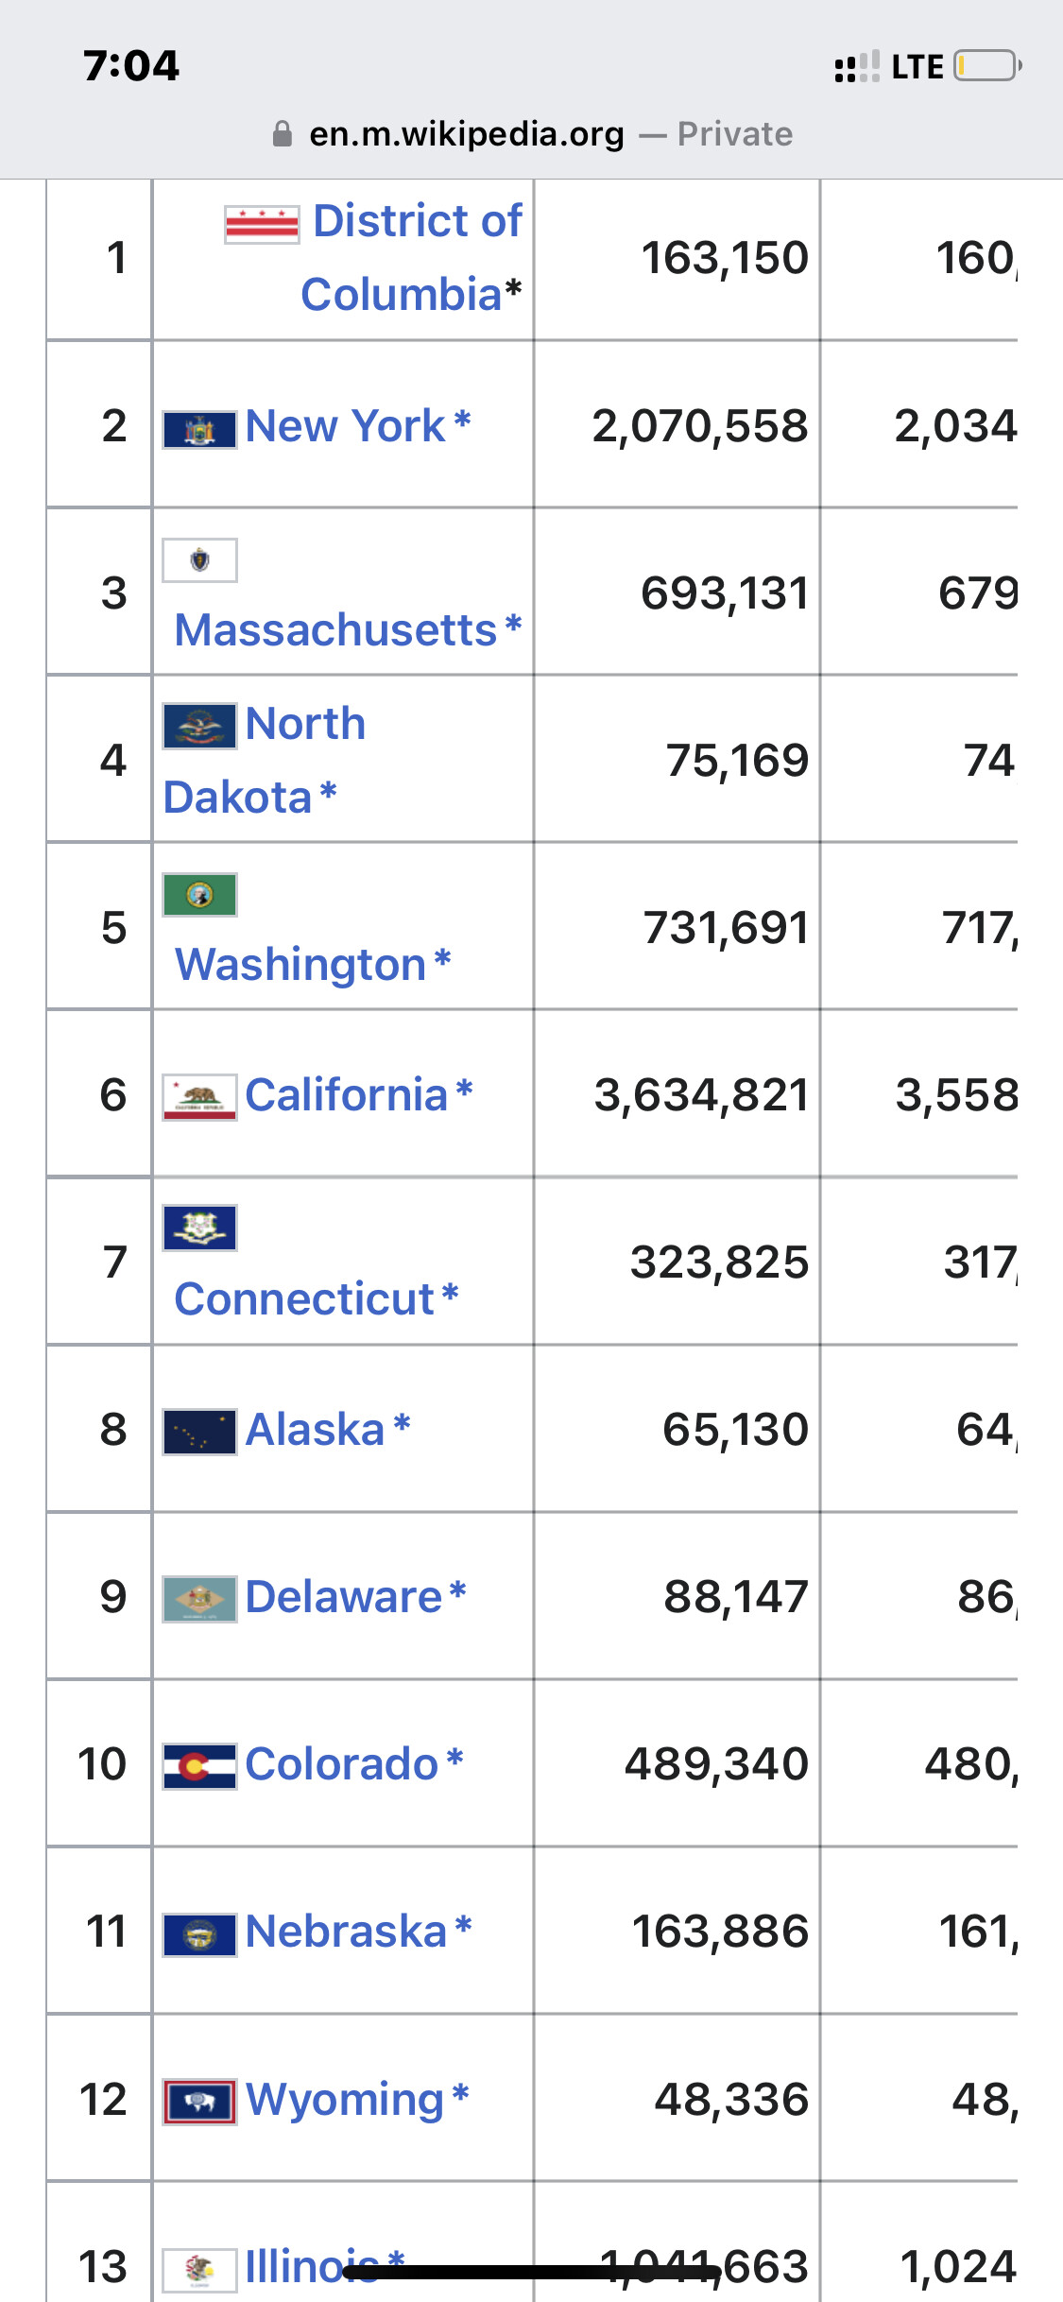This screenshot has width=1063, height=2302.
Task: Tap the Colorado flag icon
Action: point(199,1766)
